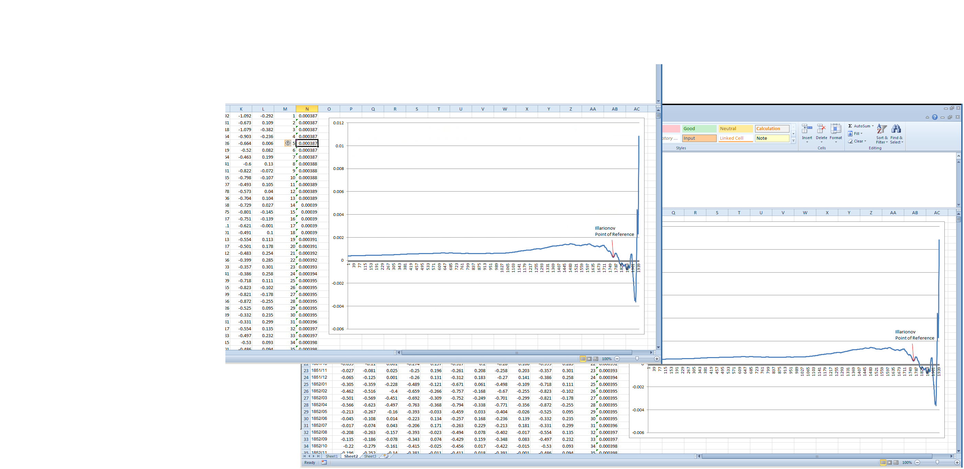Viewport: 964px width, 469px height.
Task: Select column N header
Action: [x=307, y=109]
